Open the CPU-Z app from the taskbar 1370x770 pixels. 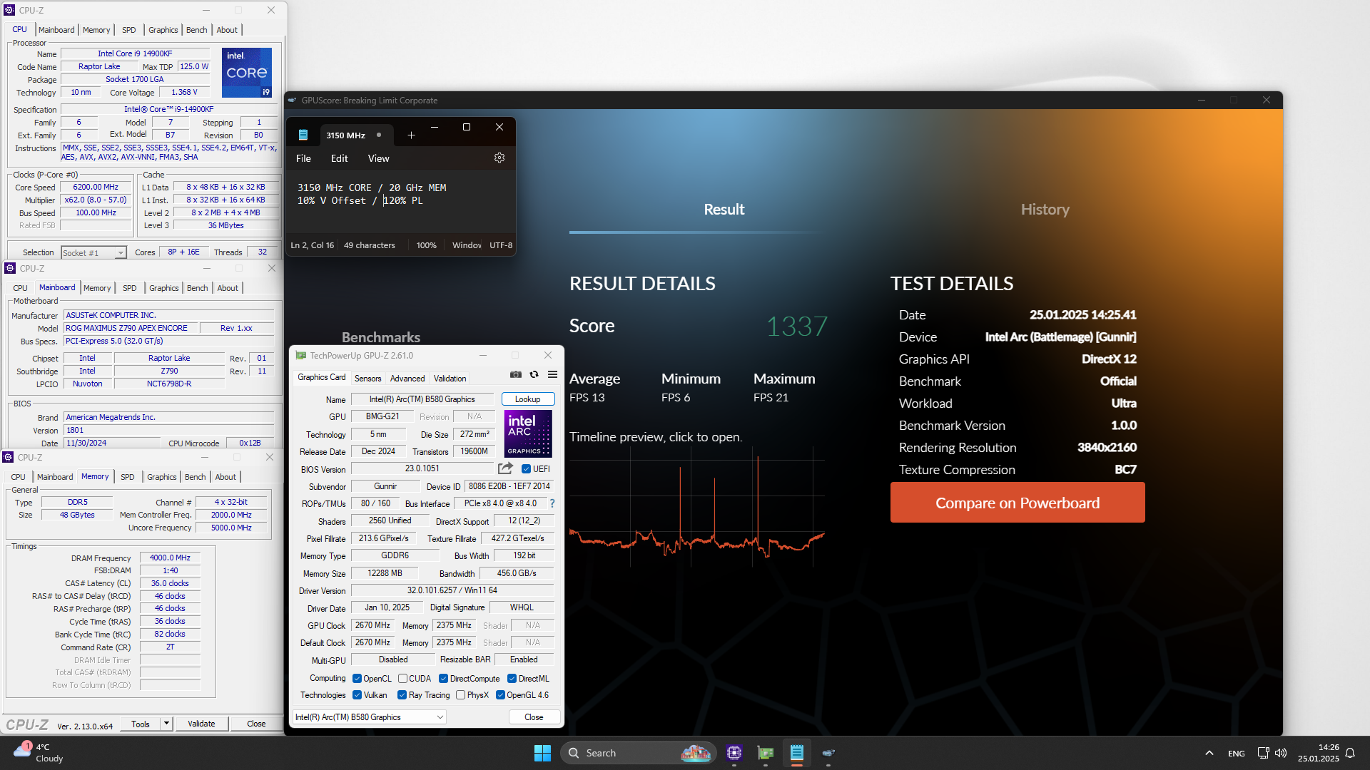(734, 753)
